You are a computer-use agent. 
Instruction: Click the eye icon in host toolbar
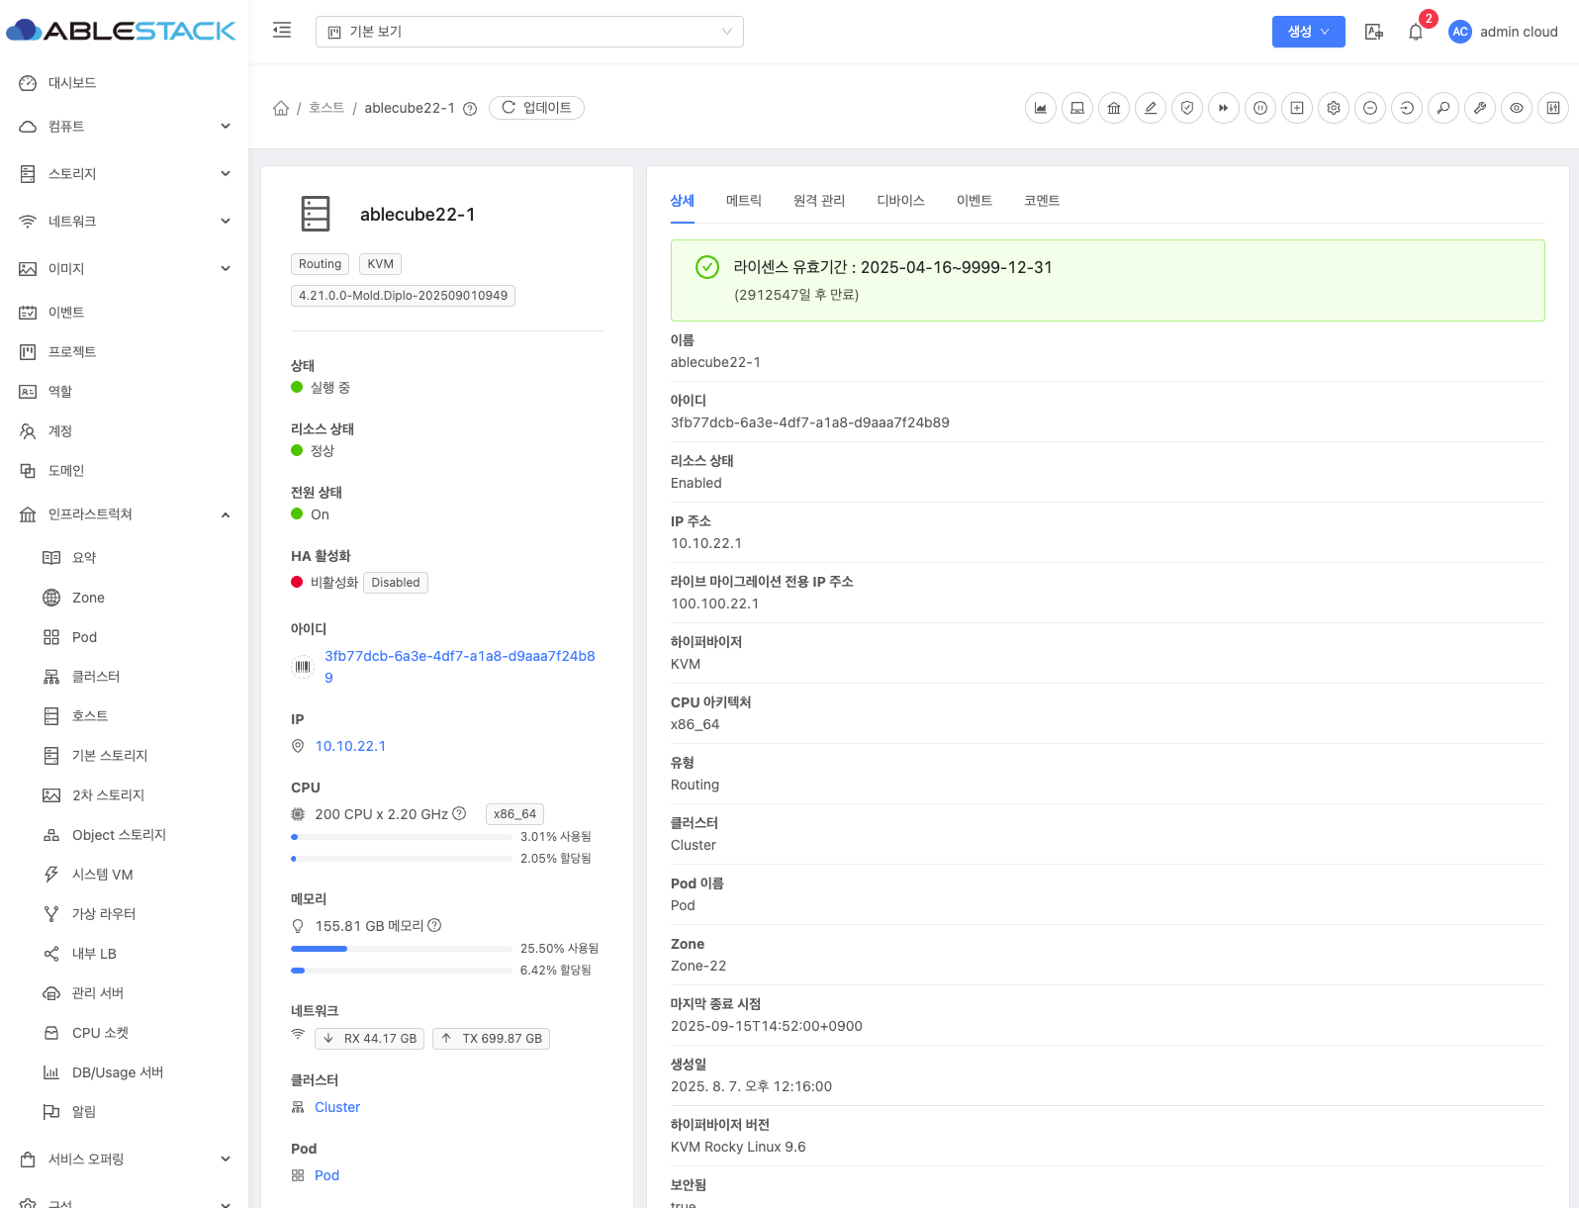1517,108
